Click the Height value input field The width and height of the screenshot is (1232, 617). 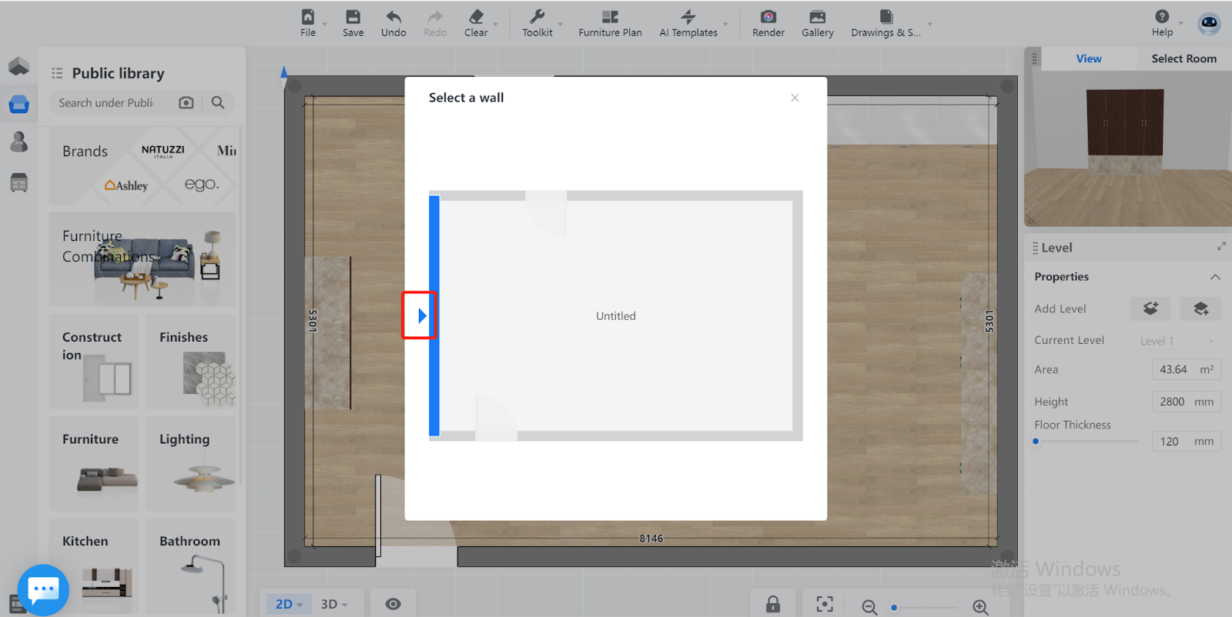click(1173, 402)
